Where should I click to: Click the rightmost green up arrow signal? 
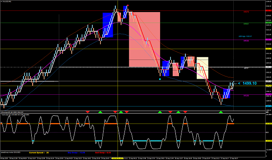pos(221,112)
